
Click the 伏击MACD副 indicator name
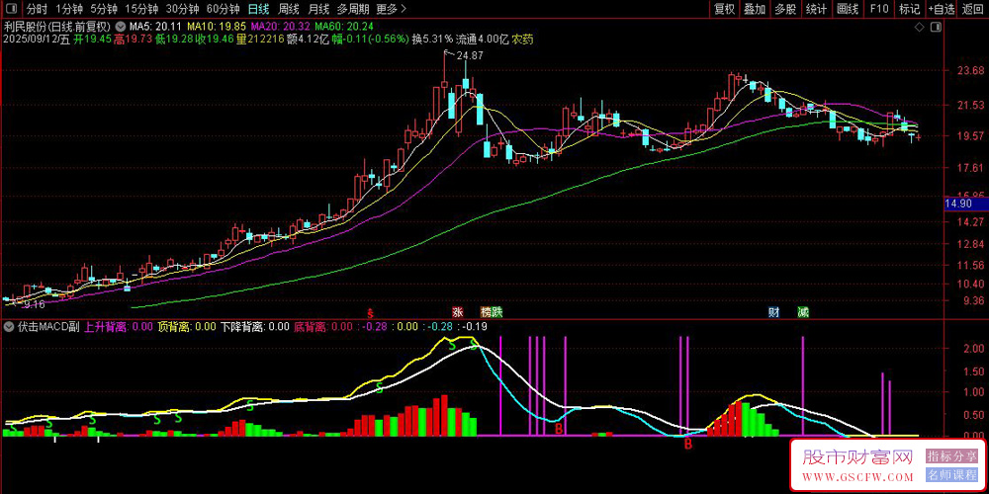click(48, 327)
